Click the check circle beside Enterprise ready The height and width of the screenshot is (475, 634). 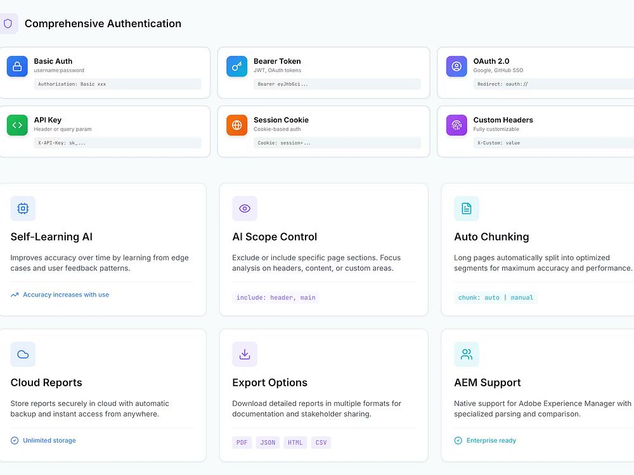click(x=458, y=441)
